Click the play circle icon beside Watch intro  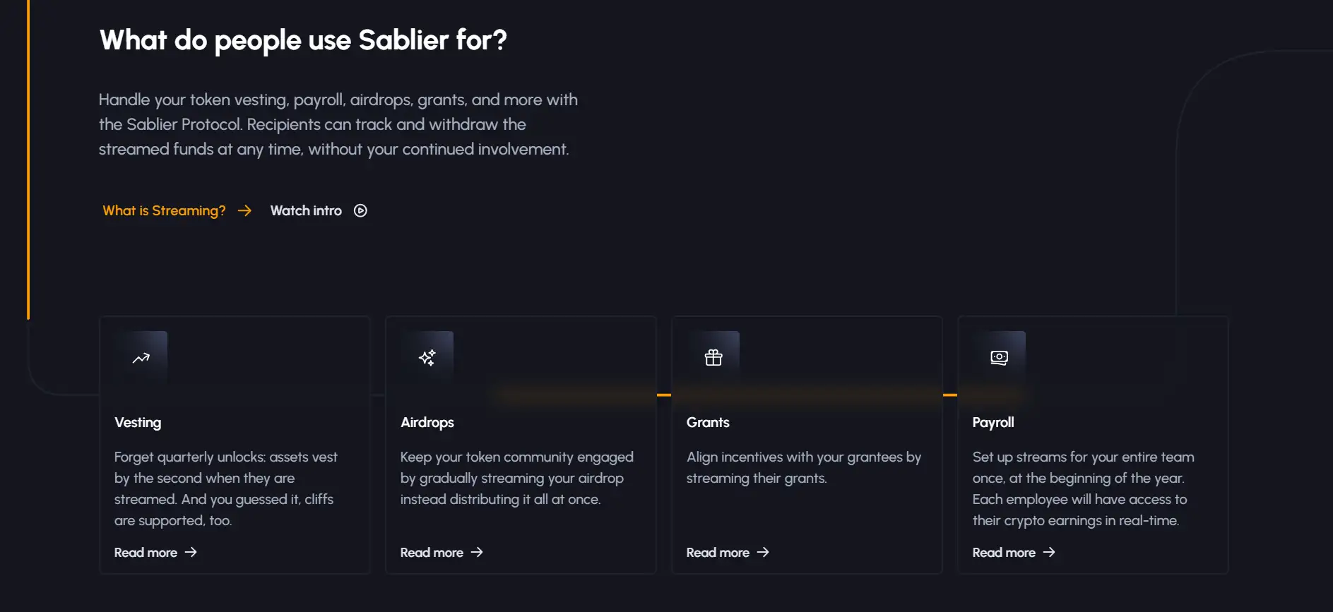click(360, 210)
